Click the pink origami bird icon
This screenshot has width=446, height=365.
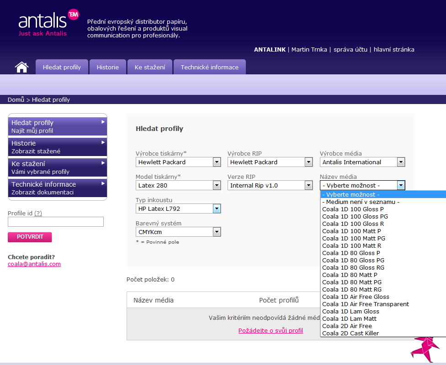pyautogui.click(x=425, y=349)
